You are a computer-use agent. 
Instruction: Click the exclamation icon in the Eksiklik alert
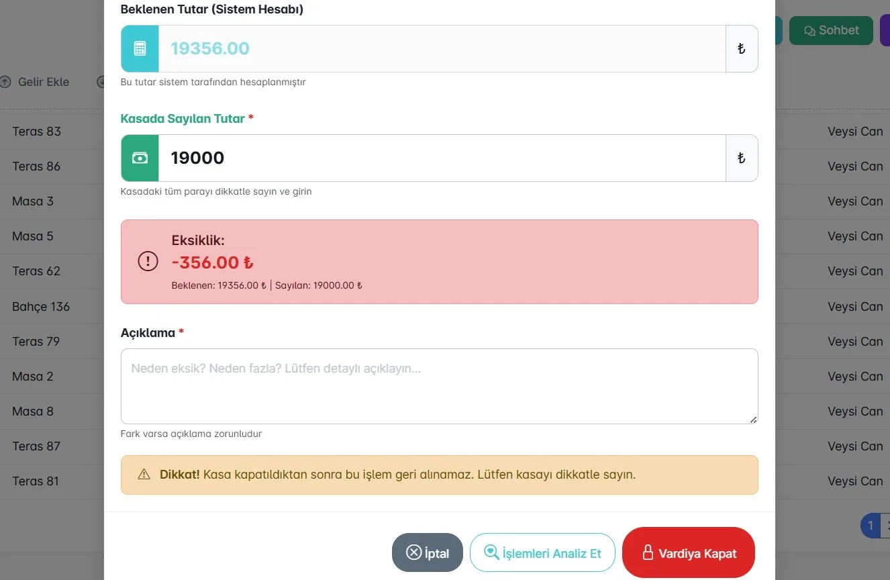[148, 261]
